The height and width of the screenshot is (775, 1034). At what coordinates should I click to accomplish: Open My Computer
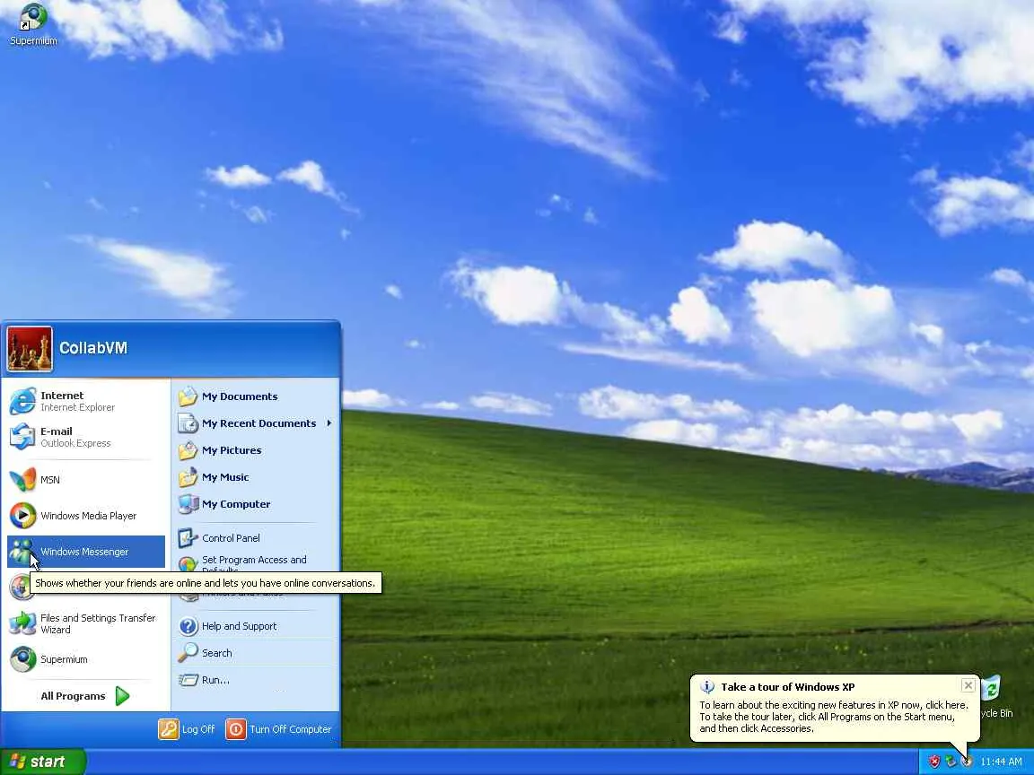click(x=255, y=504)
